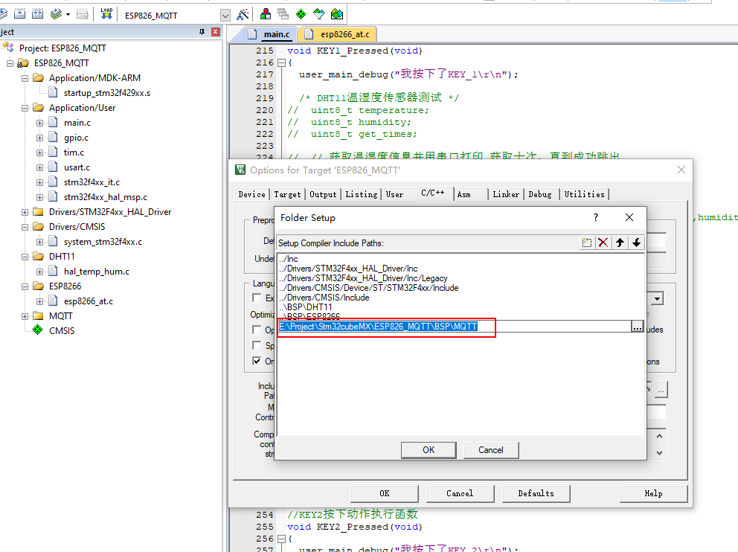Viewport: 738px width, 552px height.
Task: Click the startup_stm32f429xx.s file icon
Action: (x=53, y=93)
